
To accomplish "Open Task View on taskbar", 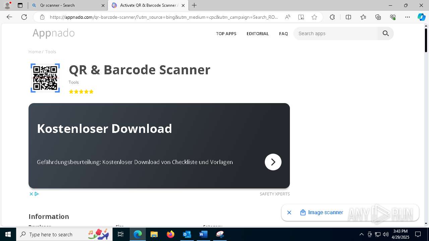I will (x=121, y=234).
